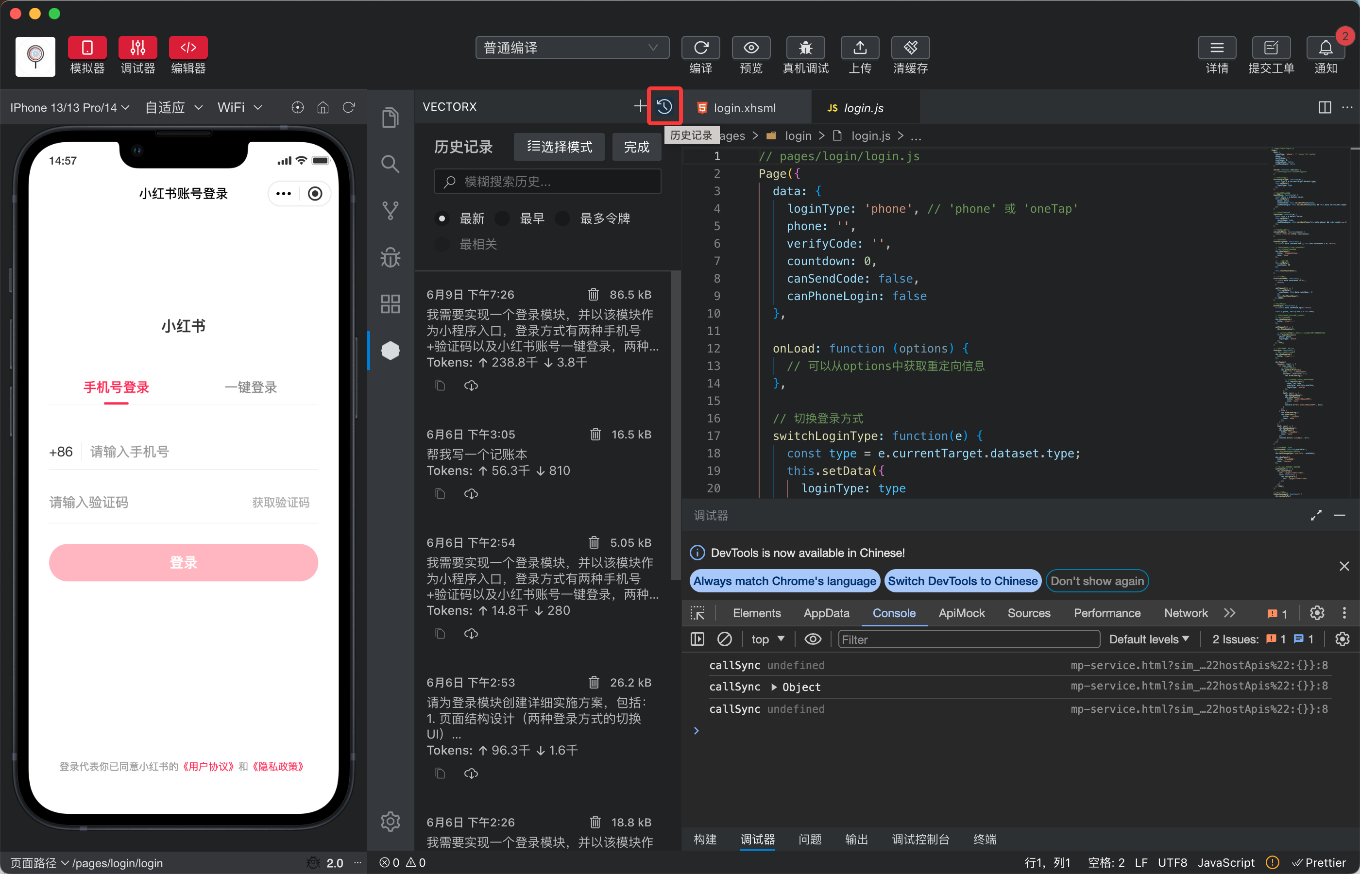Expand the 页面路径 dropdown in status bar
The width and height of the screenshot is (1360, 874).
point(40,863)
